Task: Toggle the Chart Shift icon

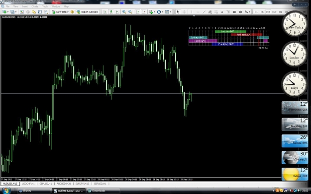Action: pyautogui.click(x=144, y=12)
